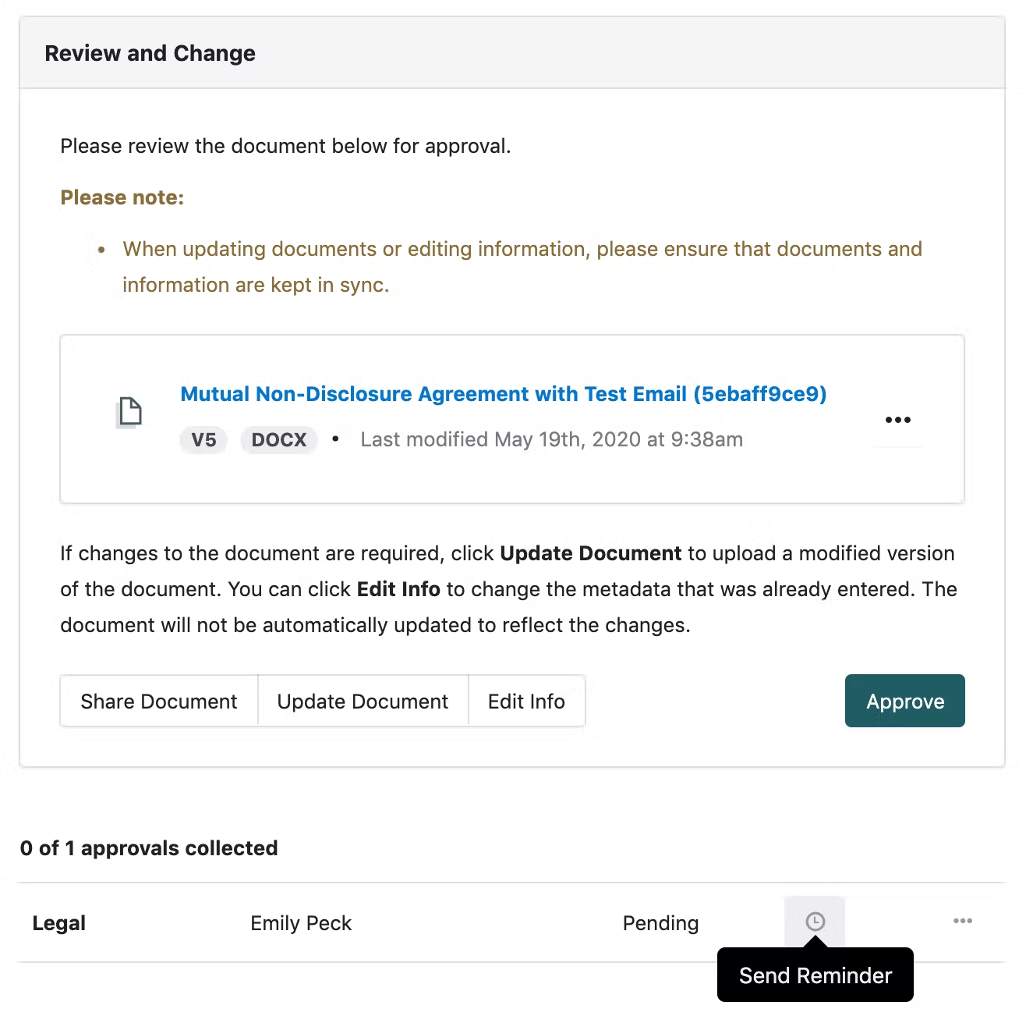Click the Pending approval status
Screen dimensions: 1026x1016
[x=660, y=923]
